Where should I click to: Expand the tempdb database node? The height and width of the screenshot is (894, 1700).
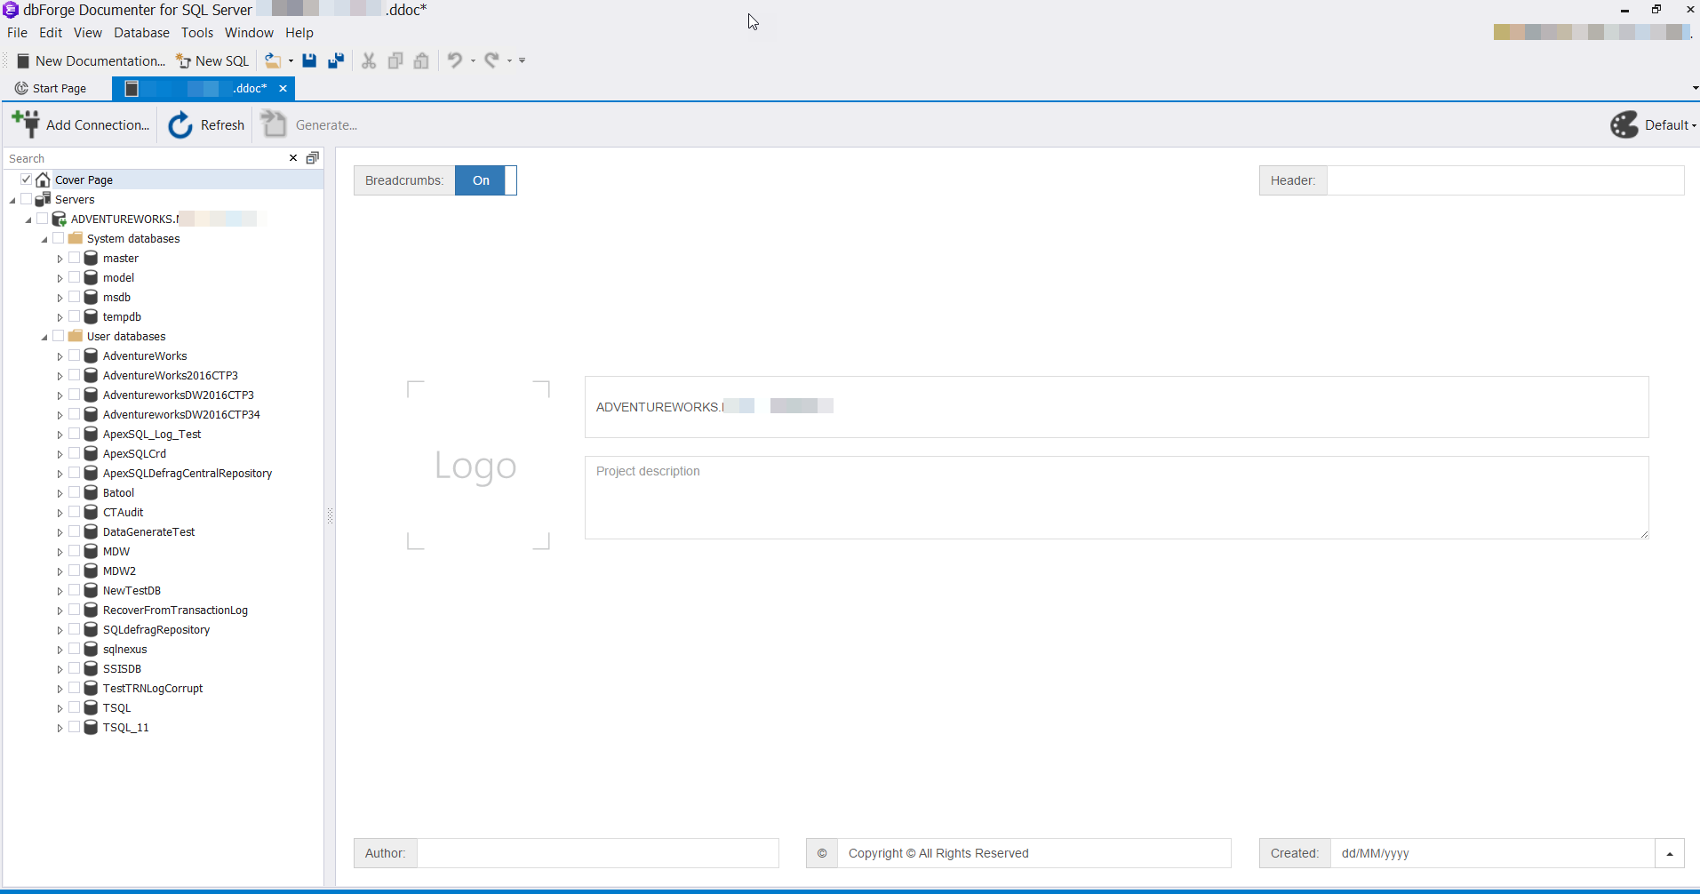tap(60, 317)
